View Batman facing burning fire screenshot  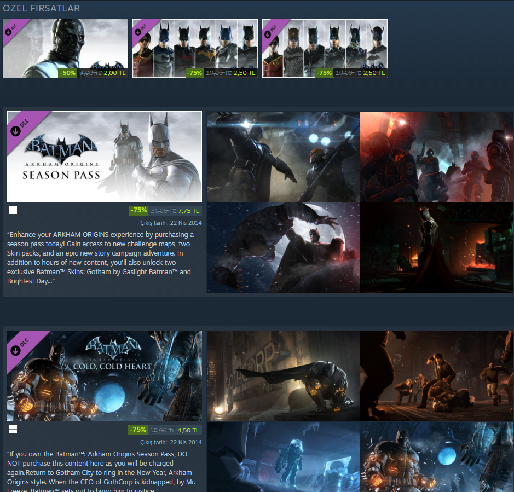click(437, 247)
